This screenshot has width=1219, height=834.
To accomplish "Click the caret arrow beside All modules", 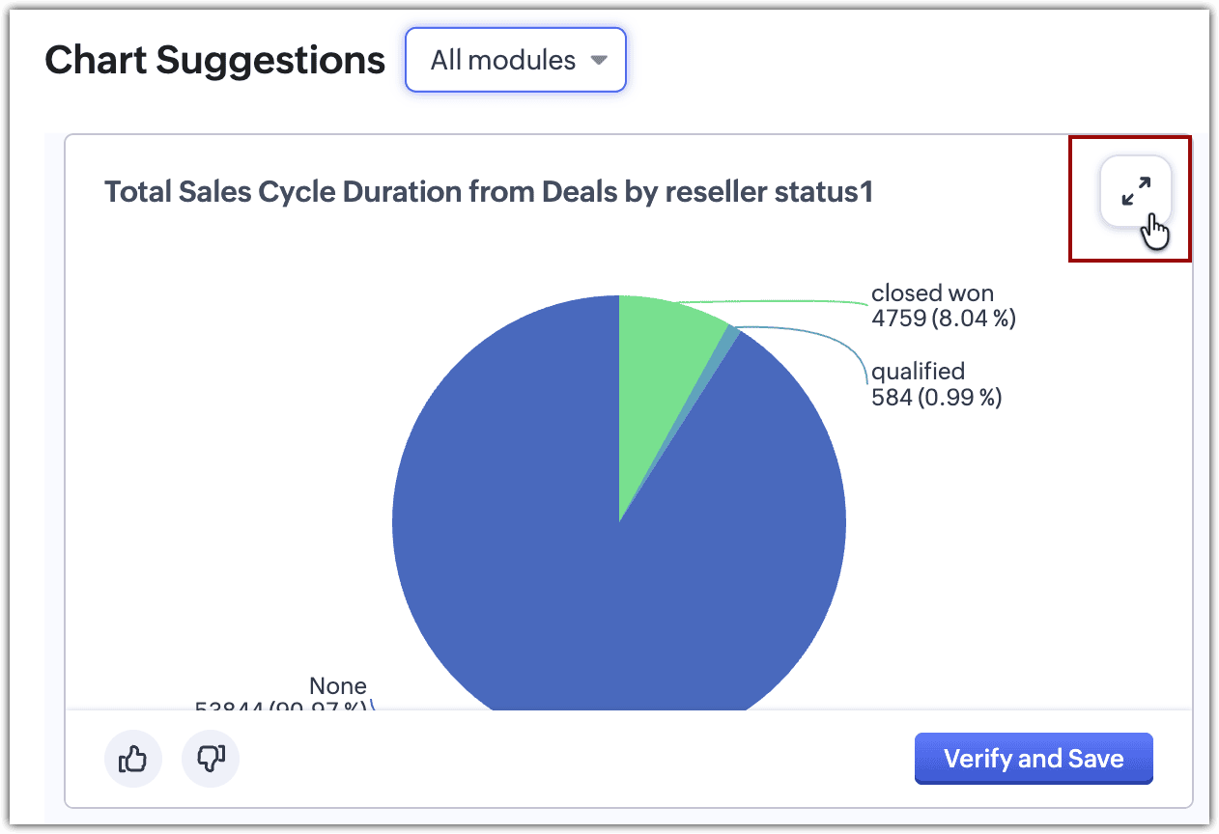I will (599, 60).
